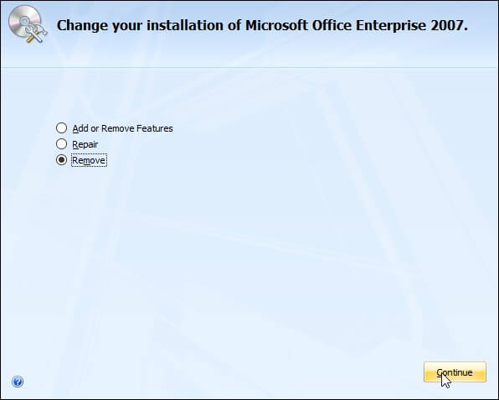Choose Repair to fix Office installation
499x400 pixels.
coord(61,143)
